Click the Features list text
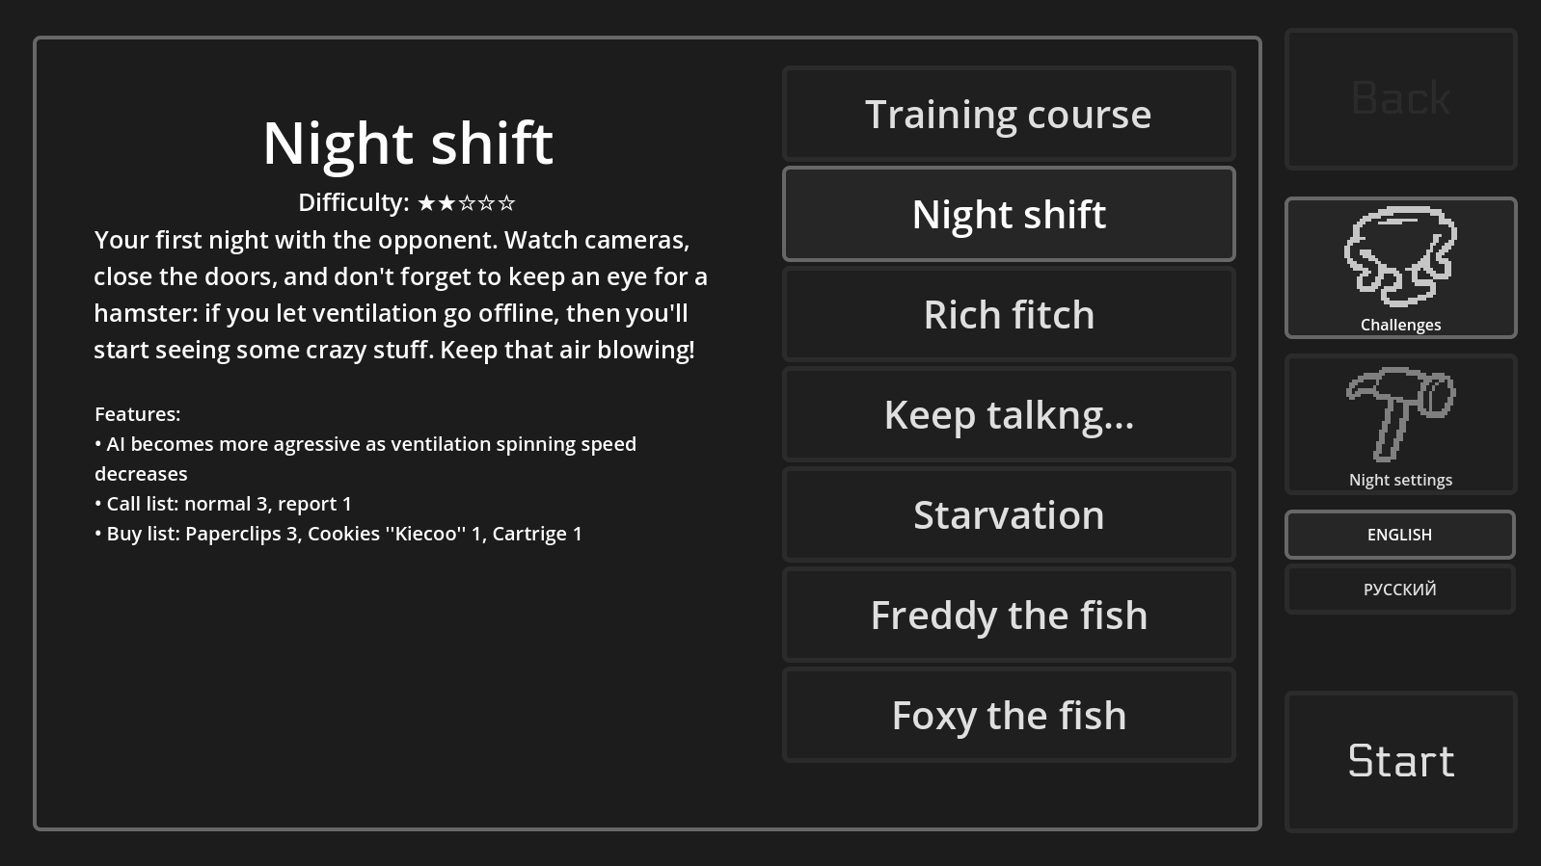 (137, 414)
